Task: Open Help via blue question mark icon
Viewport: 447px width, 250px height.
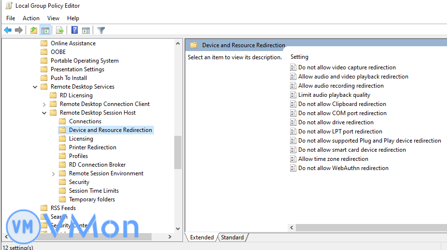Action: point(75,30)
